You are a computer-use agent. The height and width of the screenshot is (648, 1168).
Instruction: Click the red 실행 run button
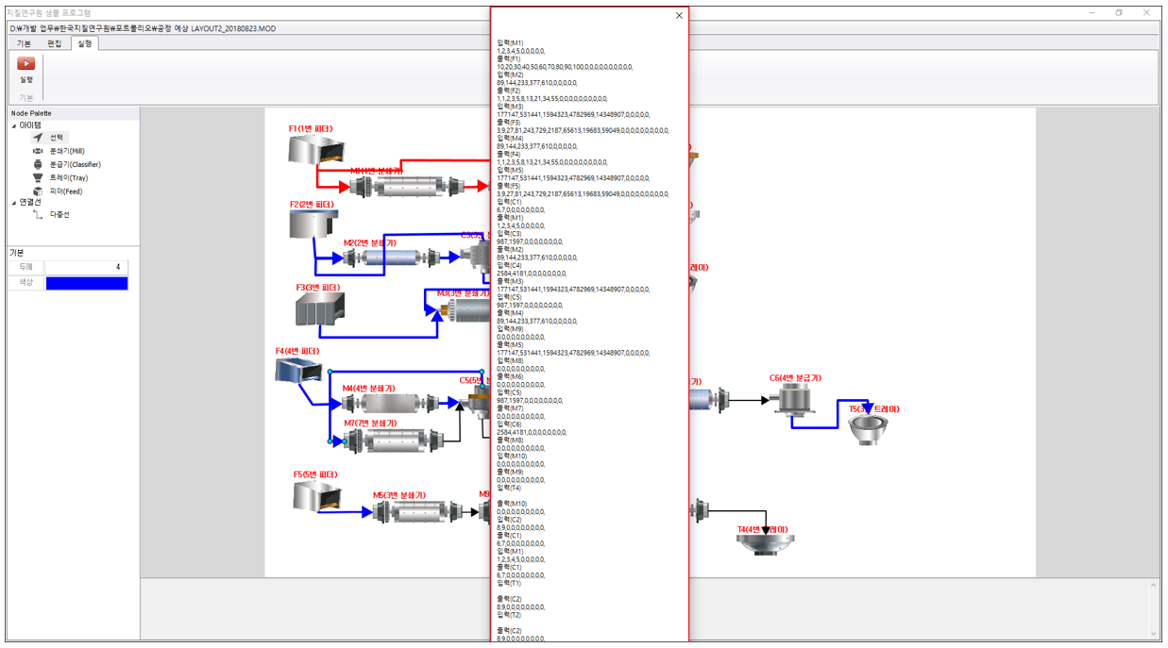pos(25,64)
